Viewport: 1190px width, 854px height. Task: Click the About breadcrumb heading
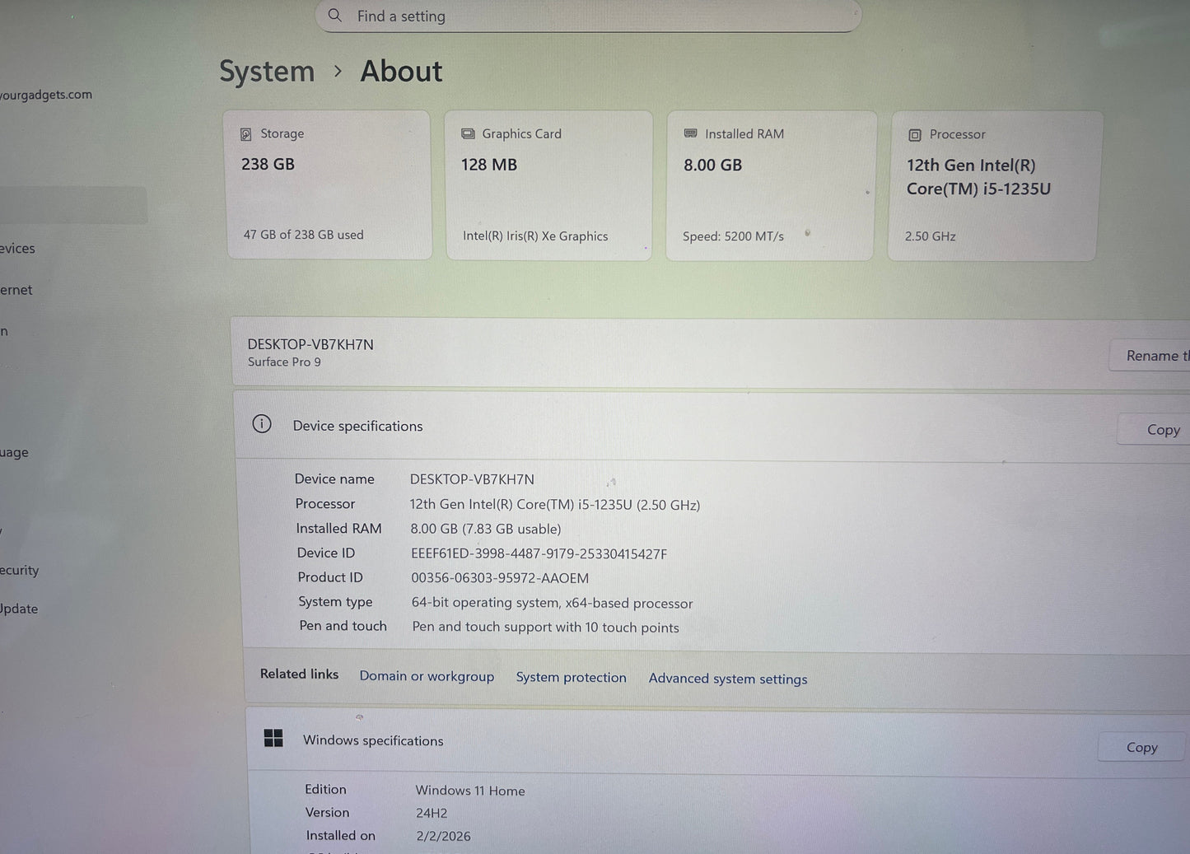[x=401, y=72]
